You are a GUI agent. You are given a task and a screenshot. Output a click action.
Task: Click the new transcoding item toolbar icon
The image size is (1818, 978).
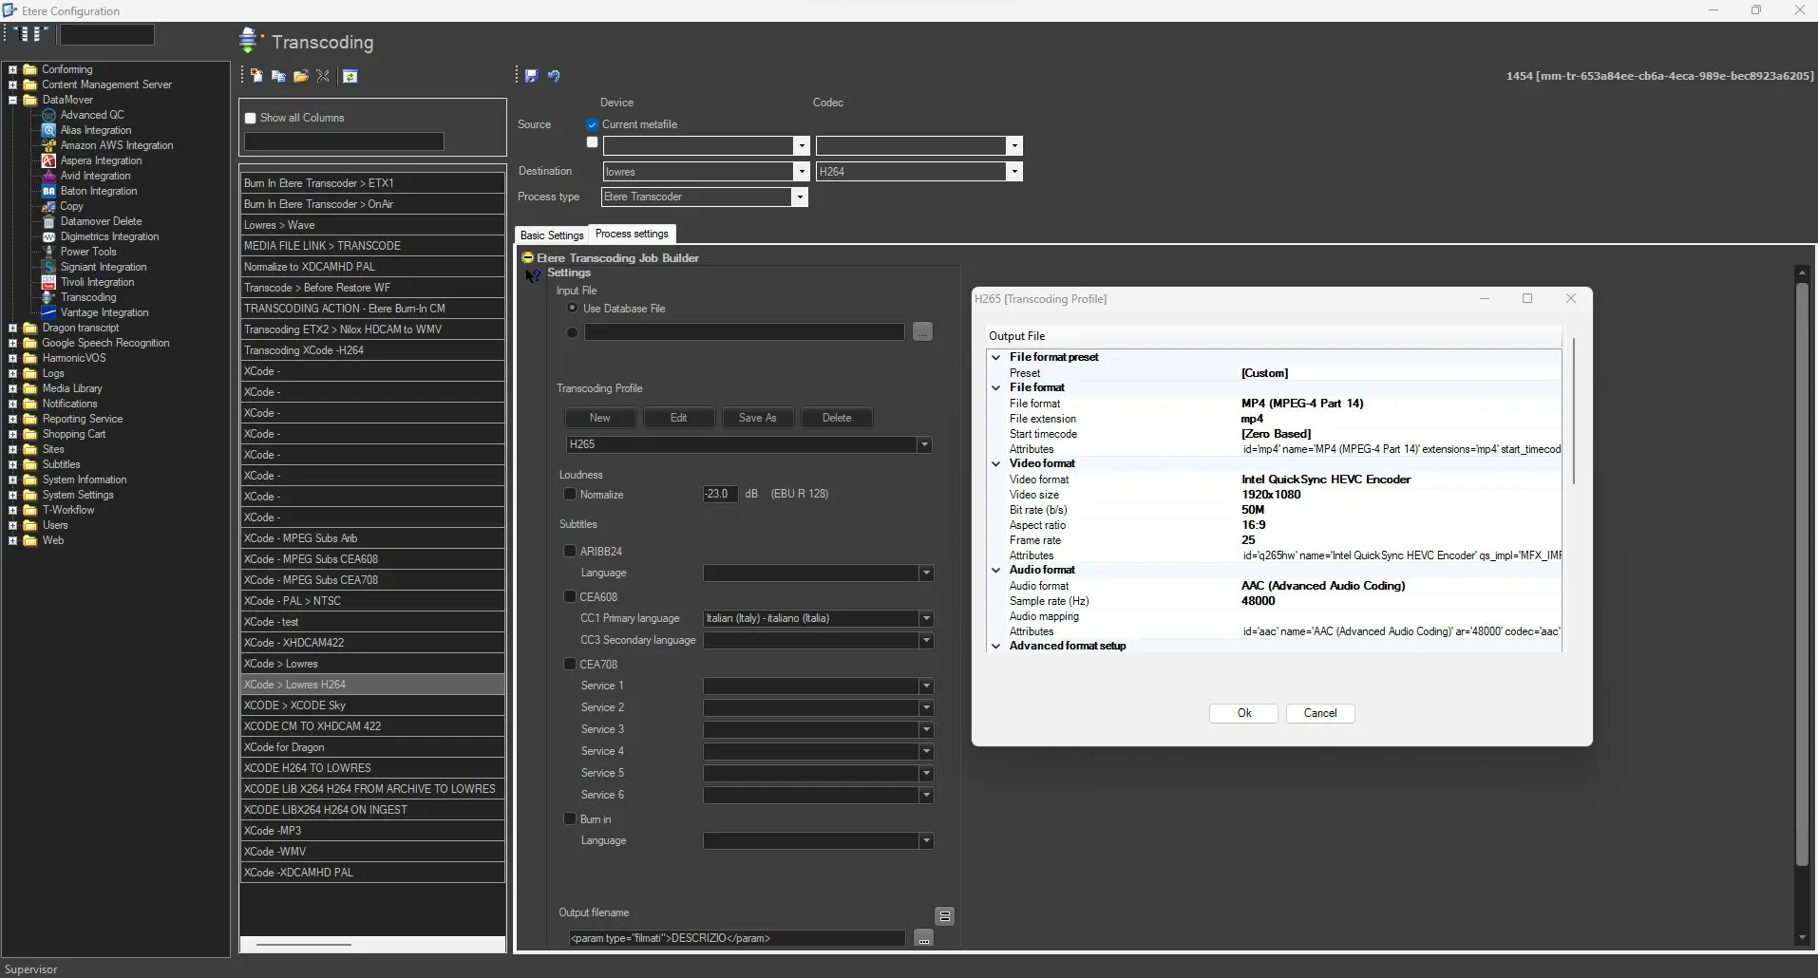pos(256,76)
